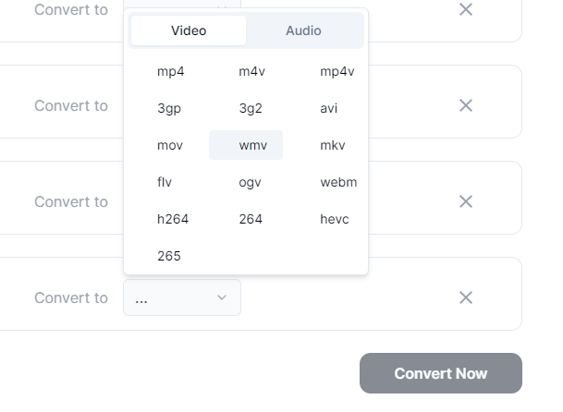Open the bottom row format dropdown

[x=182, y=297]
